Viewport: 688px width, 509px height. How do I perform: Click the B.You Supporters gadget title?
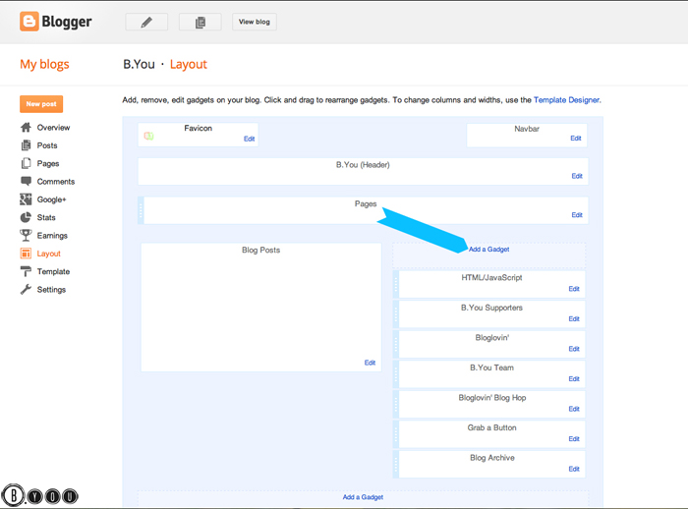pos(491,308)
